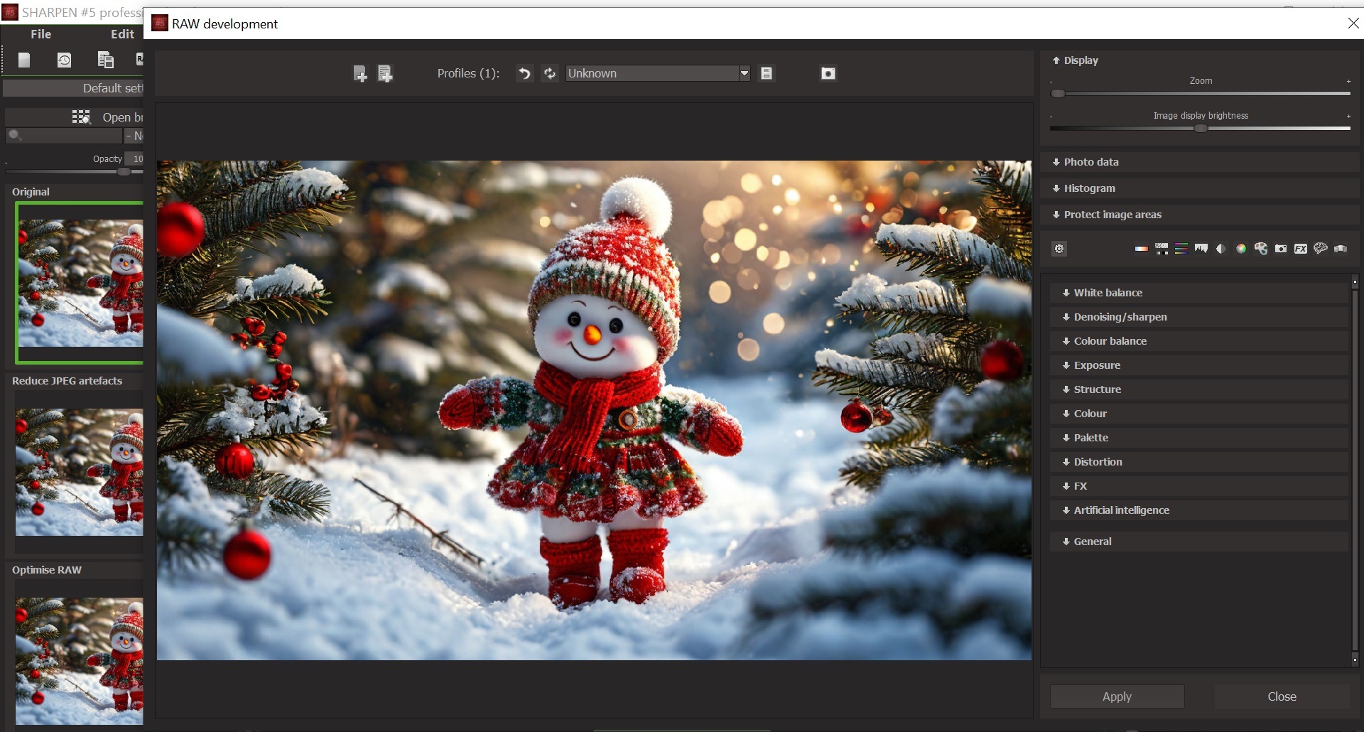Screen dimensions: 1364x732
Task: Expand the Histogram panel
Action: 1199,188
